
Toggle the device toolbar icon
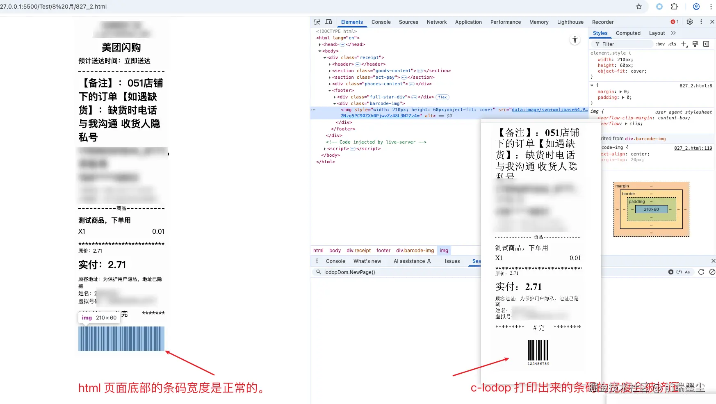click(x=328, y=22)
